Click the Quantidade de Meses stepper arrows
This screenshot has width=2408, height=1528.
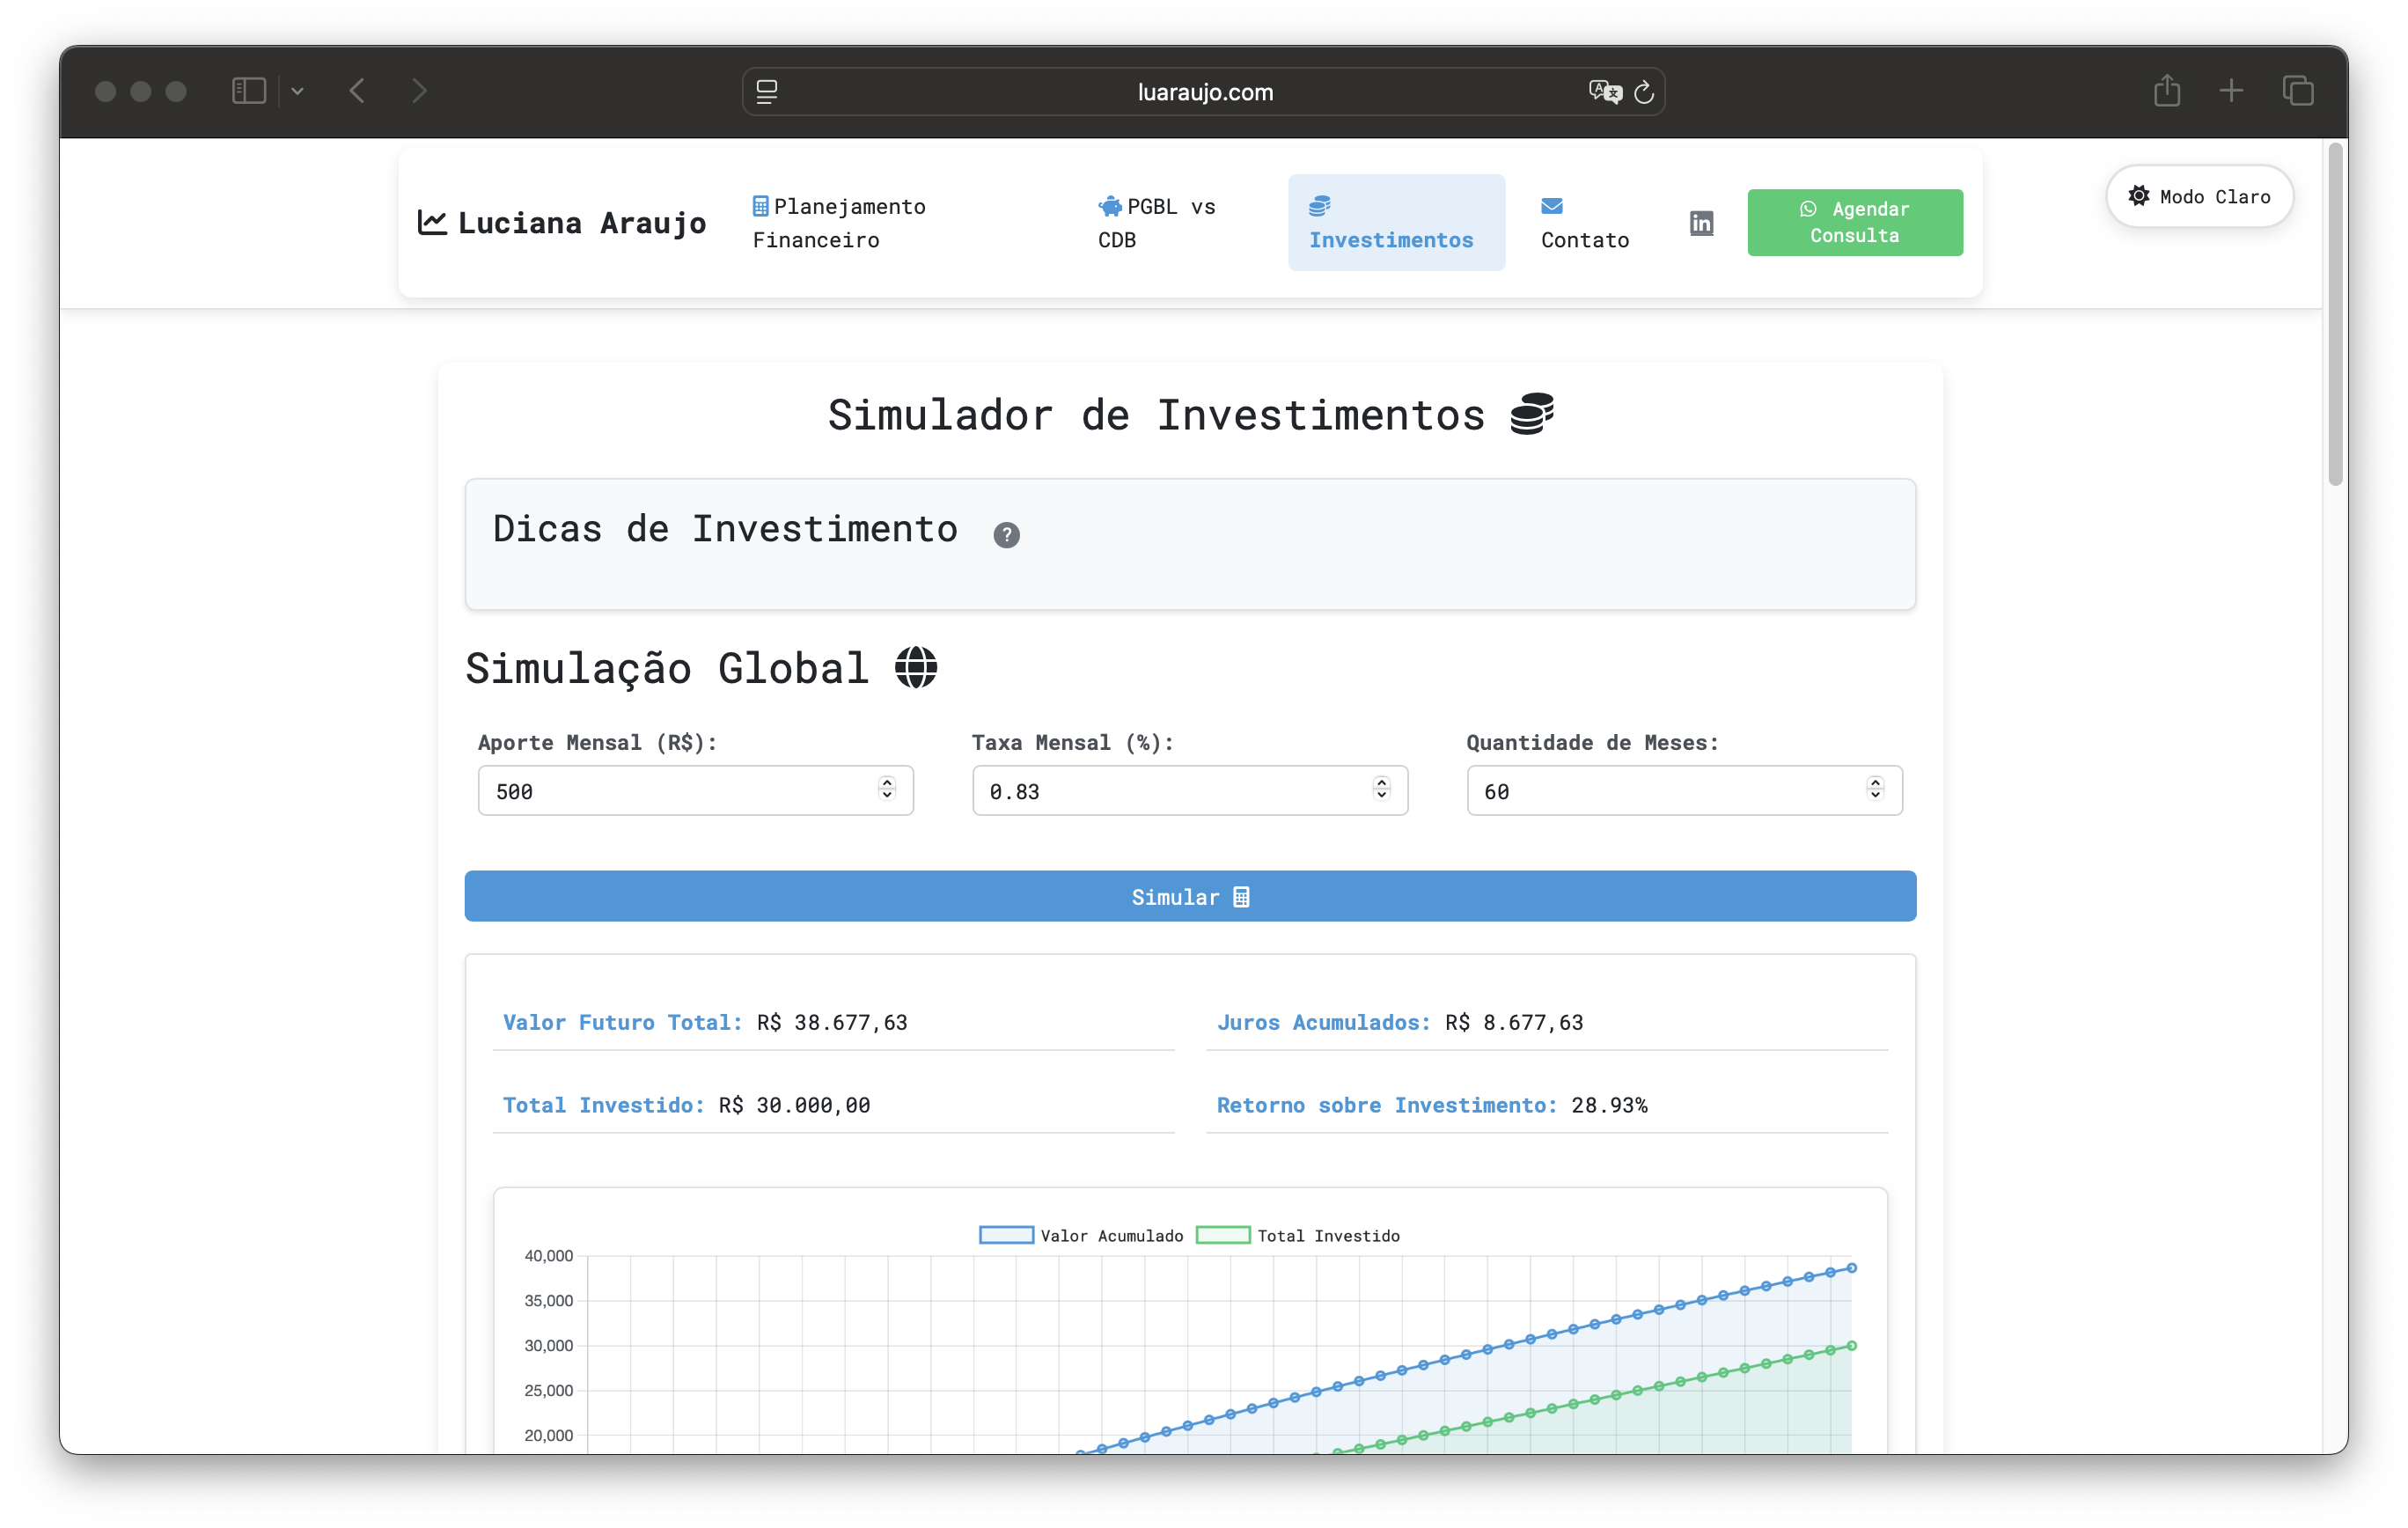click(1875, 789)
